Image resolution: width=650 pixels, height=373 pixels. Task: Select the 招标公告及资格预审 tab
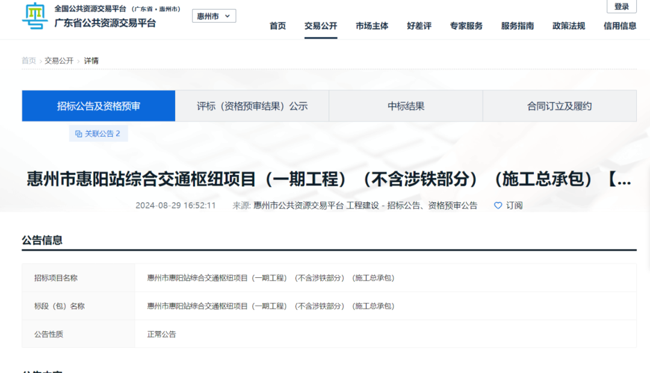point(99,106)
